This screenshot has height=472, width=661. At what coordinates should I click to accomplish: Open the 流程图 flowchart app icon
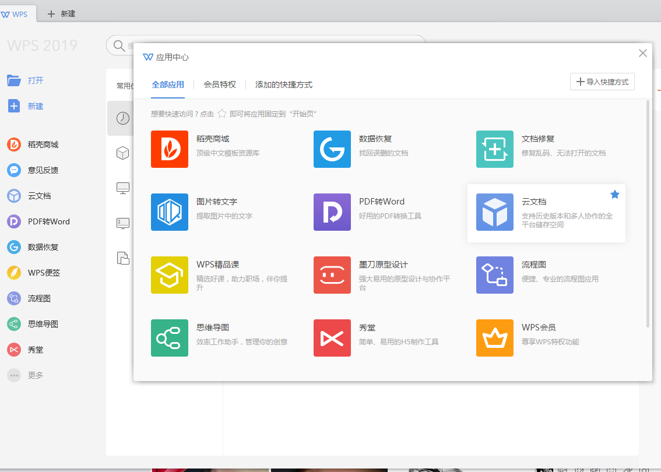point(494,275)
